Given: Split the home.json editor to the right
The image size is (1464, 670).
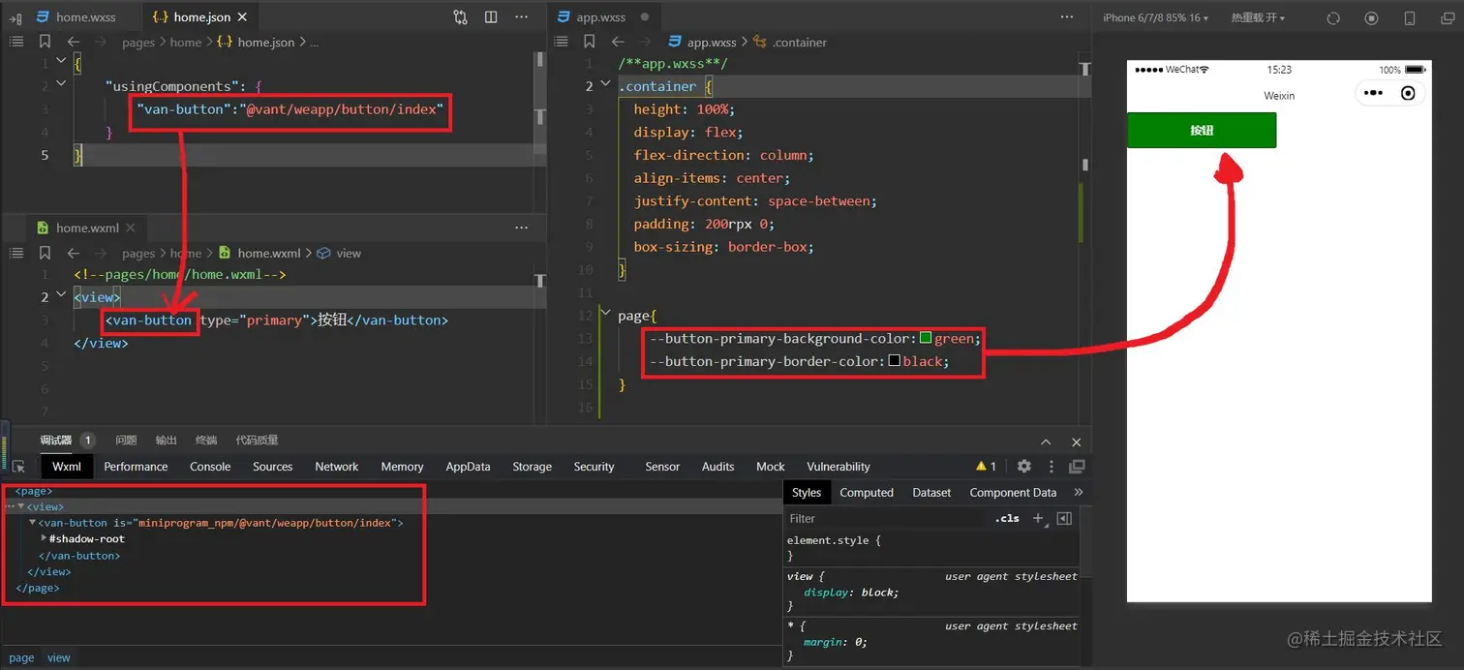Looking at the screenshot, I should coord(491,17).
